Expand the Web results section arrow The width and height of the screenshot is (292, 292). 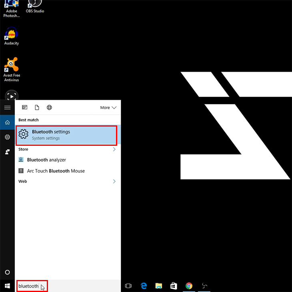114,181
